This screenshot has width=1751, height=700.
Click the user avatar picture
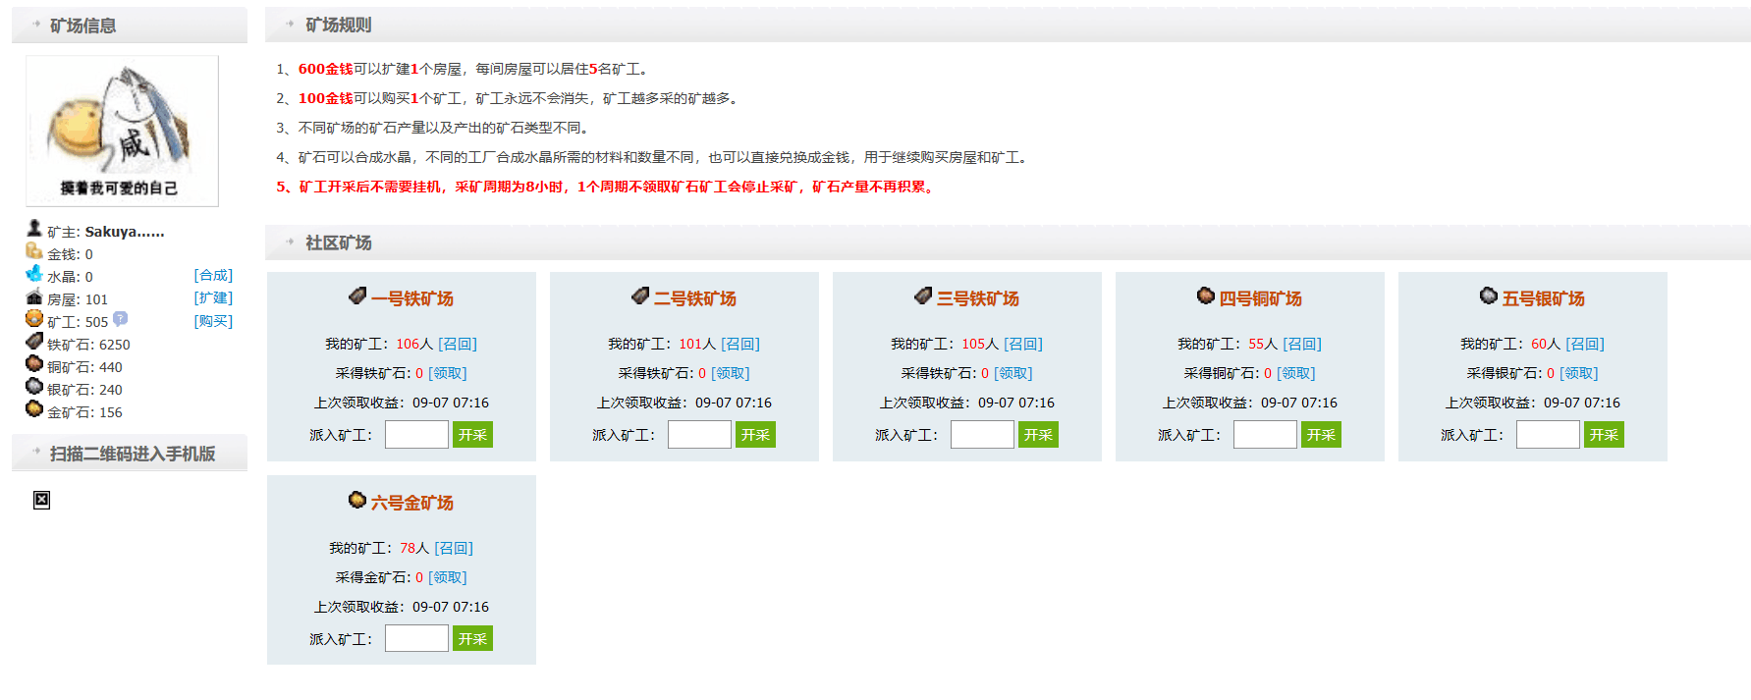pos(122,131)
